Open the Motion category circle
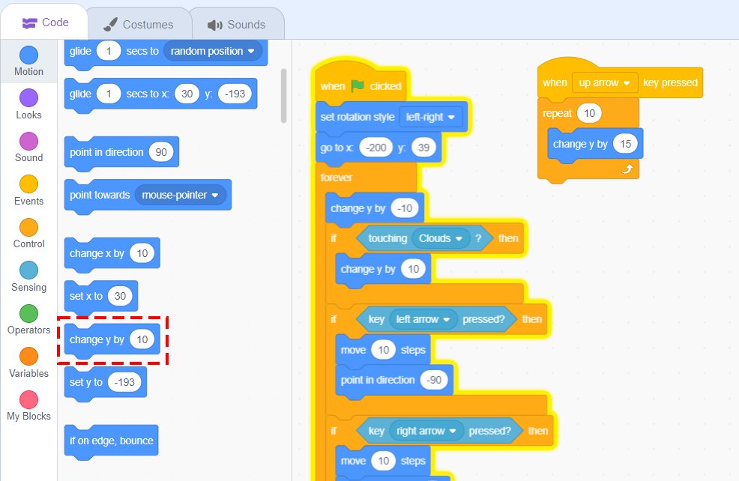739x481 pixels. coord(28,55)
